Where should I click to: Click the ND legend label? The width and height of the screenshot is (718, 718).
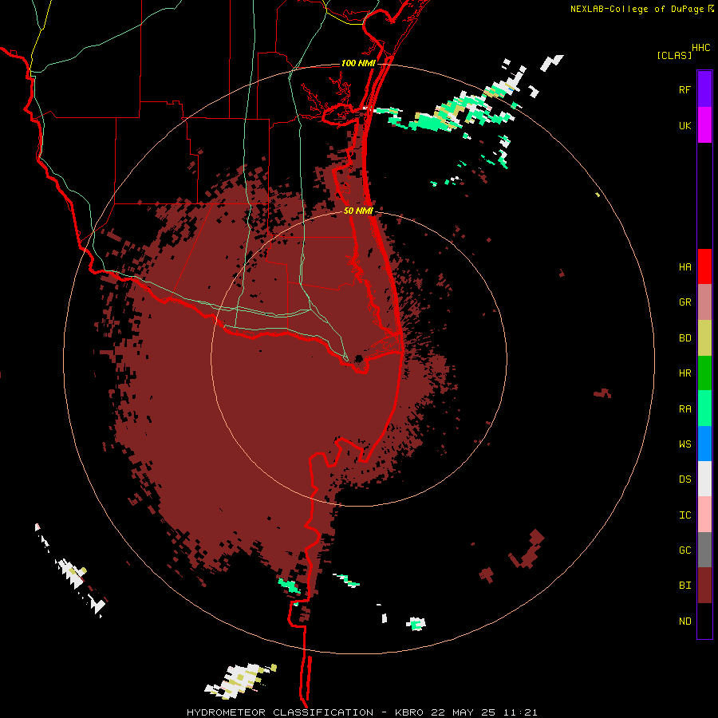[685, 621]
